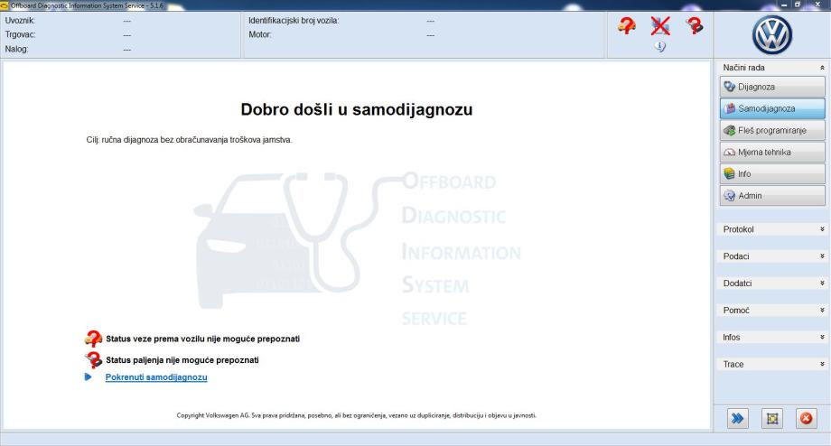The height and width of the screenshot is (446, 831).
Task: Minimize the ODIS window
Action: point(784,5)
